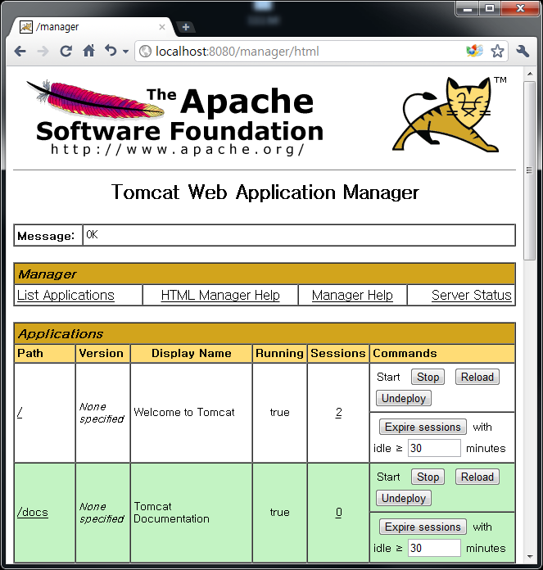543x570 pixels.
Task: Select the /manager browser tab
Action: click(91, 27)
